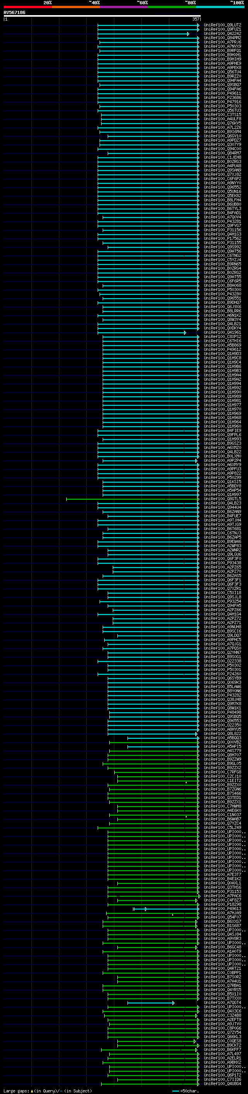Click the cyan ~100% identity color segment

click(x=220, y=7)
